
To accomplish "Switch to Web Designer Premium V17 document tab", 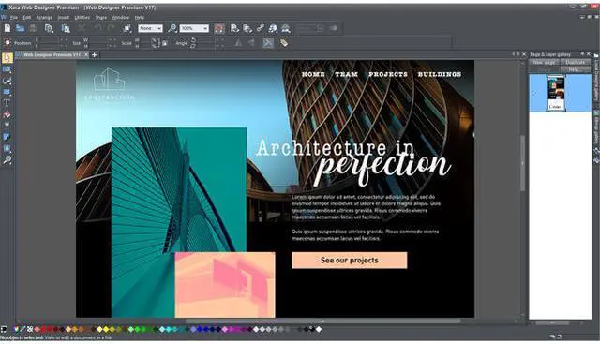I will pyautogui.click(x=52, y=55).
